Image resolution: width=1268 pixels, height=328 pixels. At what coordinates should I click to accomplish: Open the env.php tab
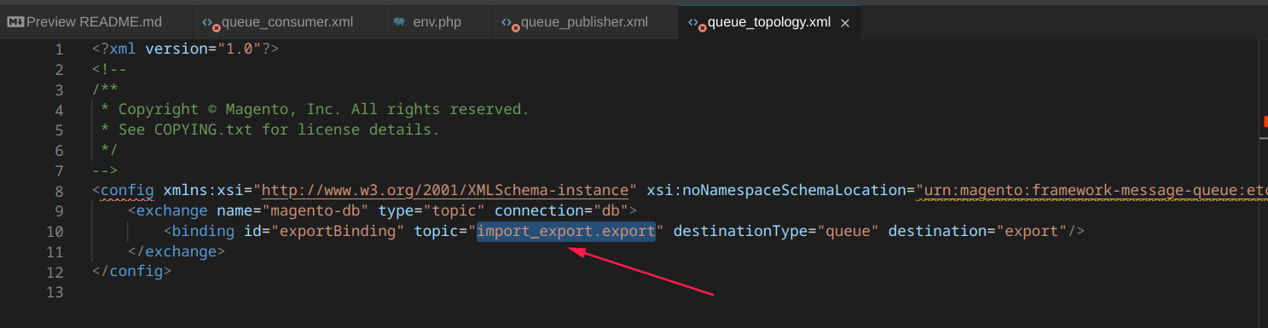(437, 22)
